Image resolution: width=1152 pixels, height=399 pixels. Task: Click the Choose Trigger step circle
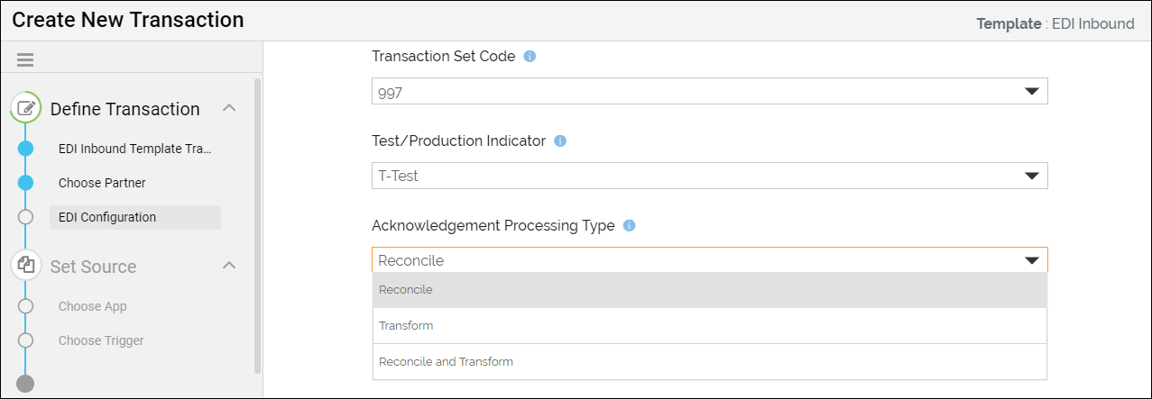pos(25,340)
